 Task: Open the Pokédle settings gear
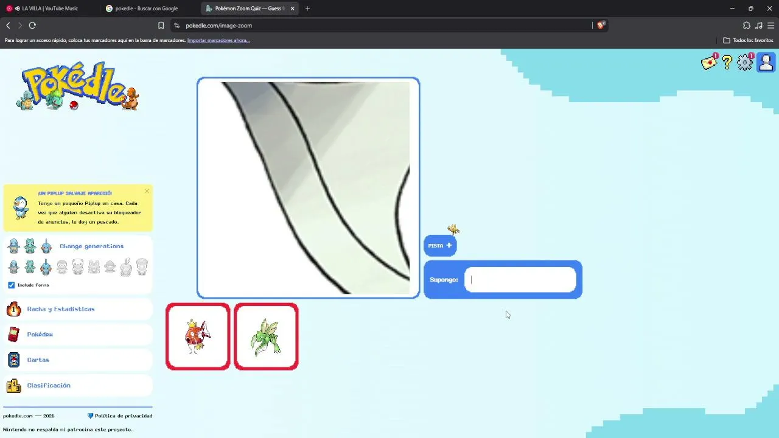coord(745,63)
